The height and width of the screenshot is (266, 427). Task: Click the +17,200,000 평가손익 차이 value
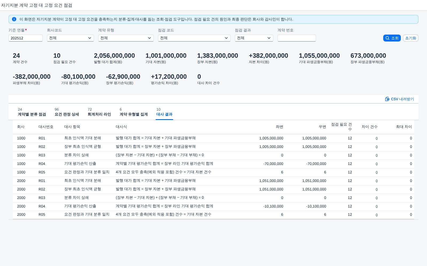point(169,77)
